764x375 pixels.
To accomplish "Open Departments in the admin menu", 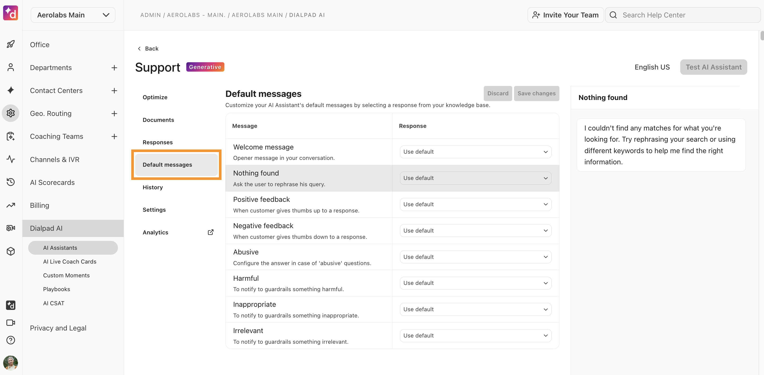I will click(51, 68).
